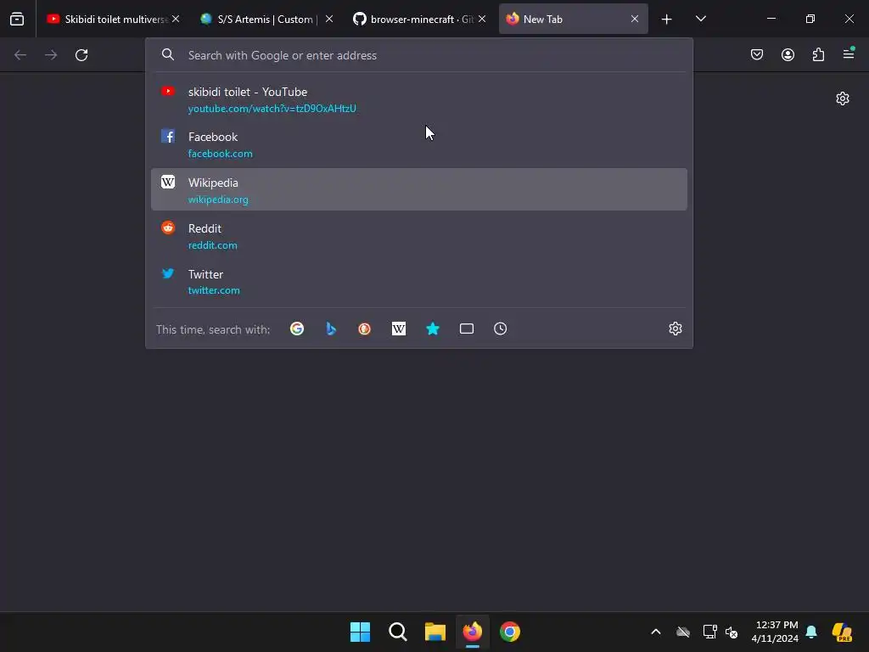869x652 pixels.
Task: Open the Windows Start menu
Action: coord(360,632)
